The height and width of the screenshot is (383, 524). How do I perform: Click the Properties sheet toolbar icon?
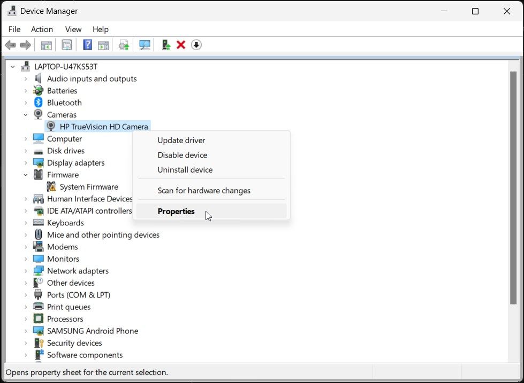(x=67, y=45)
